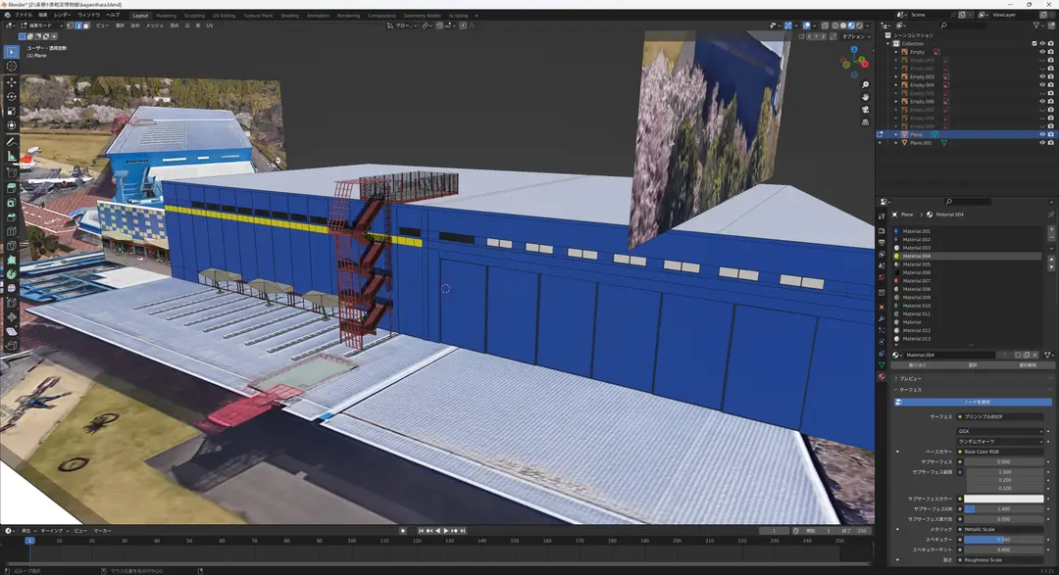Expand the プレビュー panel
1059x575 pixels.
click(910, 379)
